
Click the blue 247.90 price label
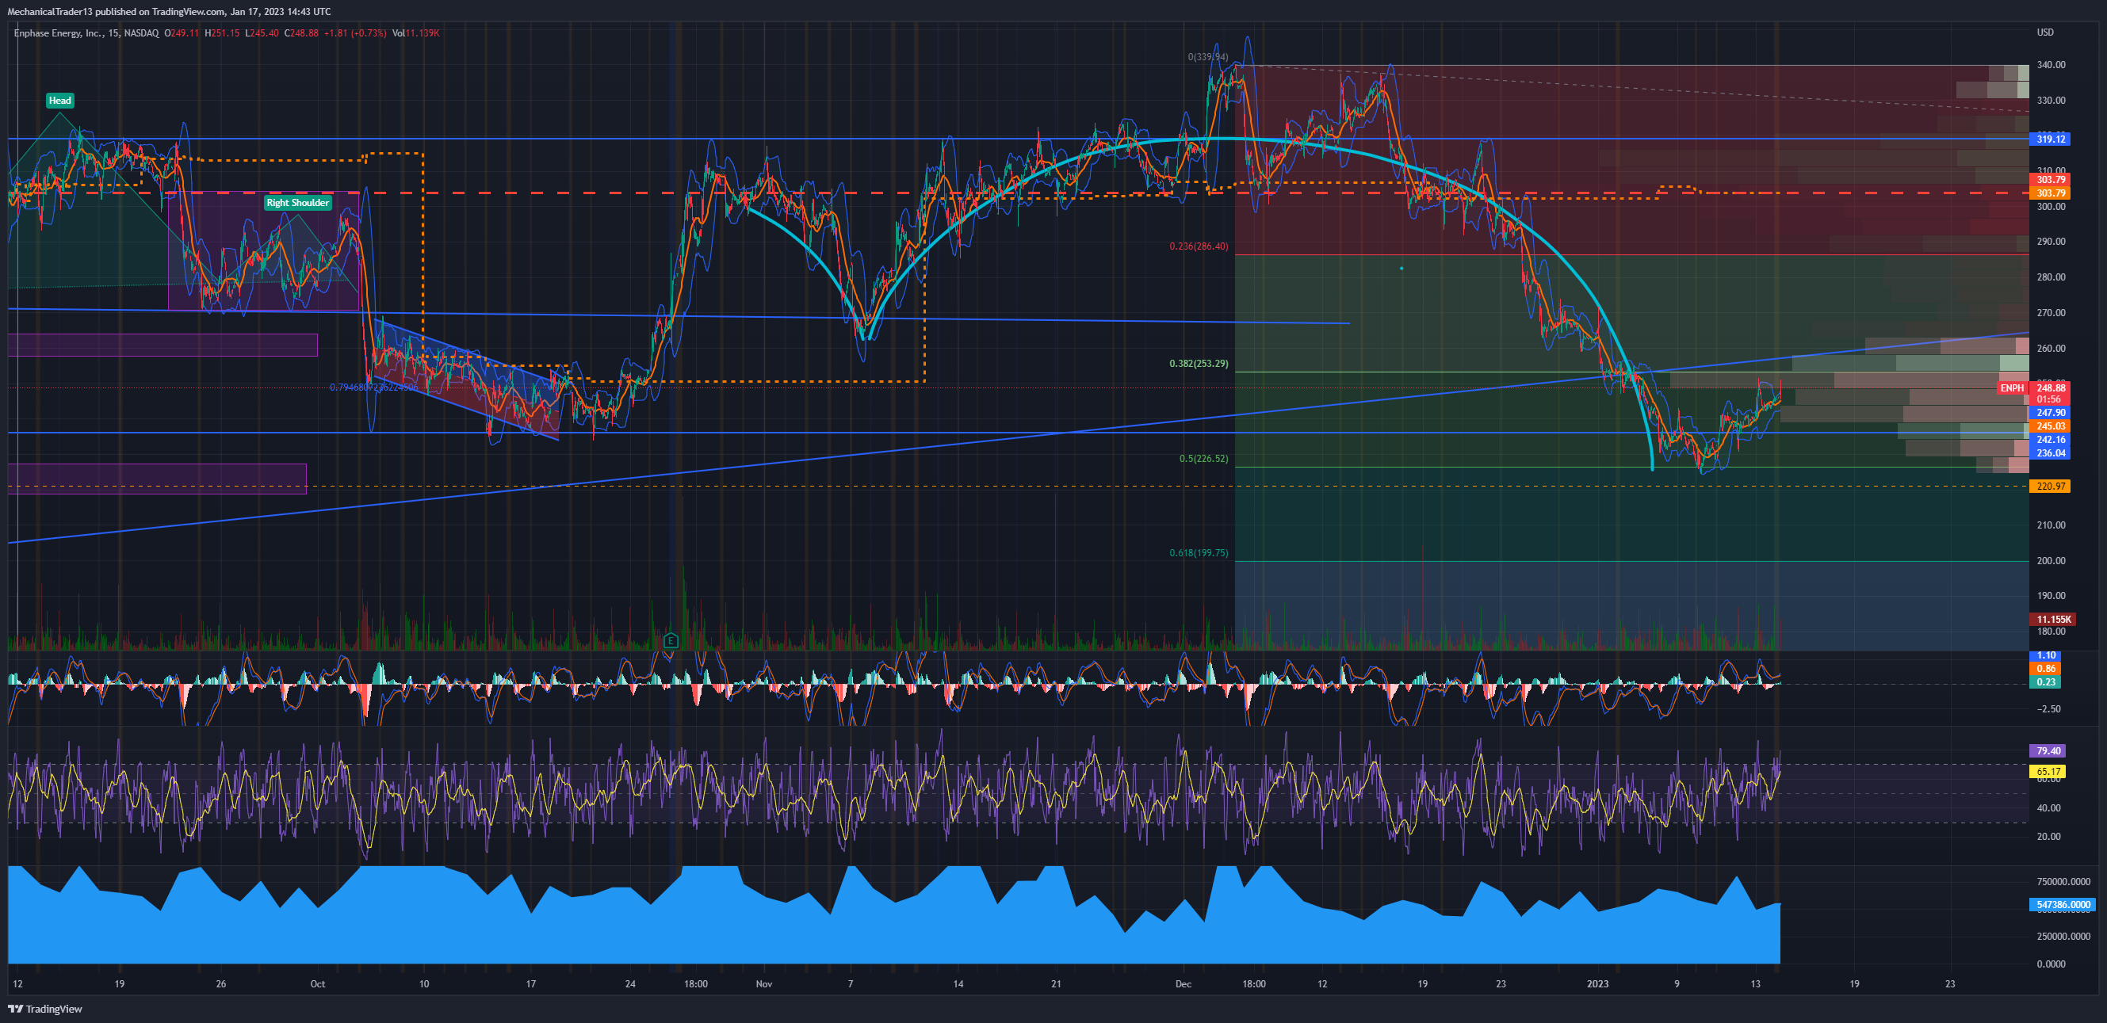click(2050, 413)
